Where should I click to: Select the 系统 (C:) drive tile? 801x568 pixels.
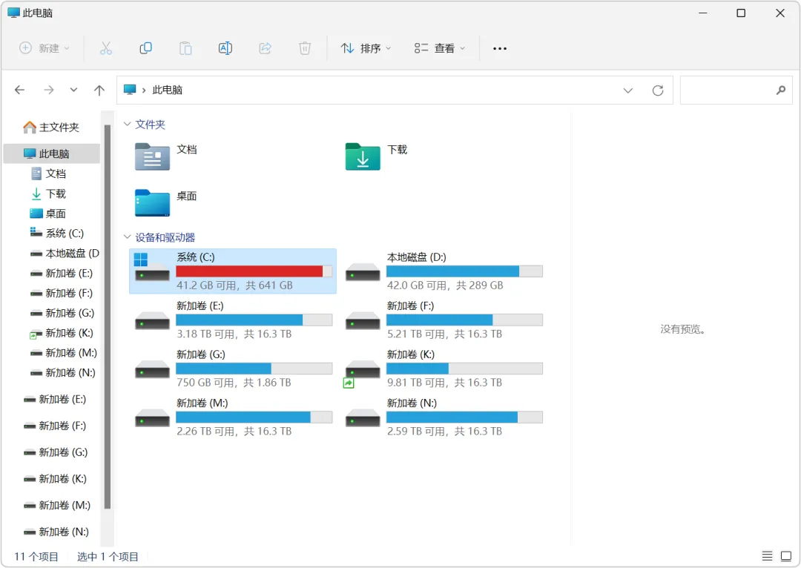coord(233,271)
